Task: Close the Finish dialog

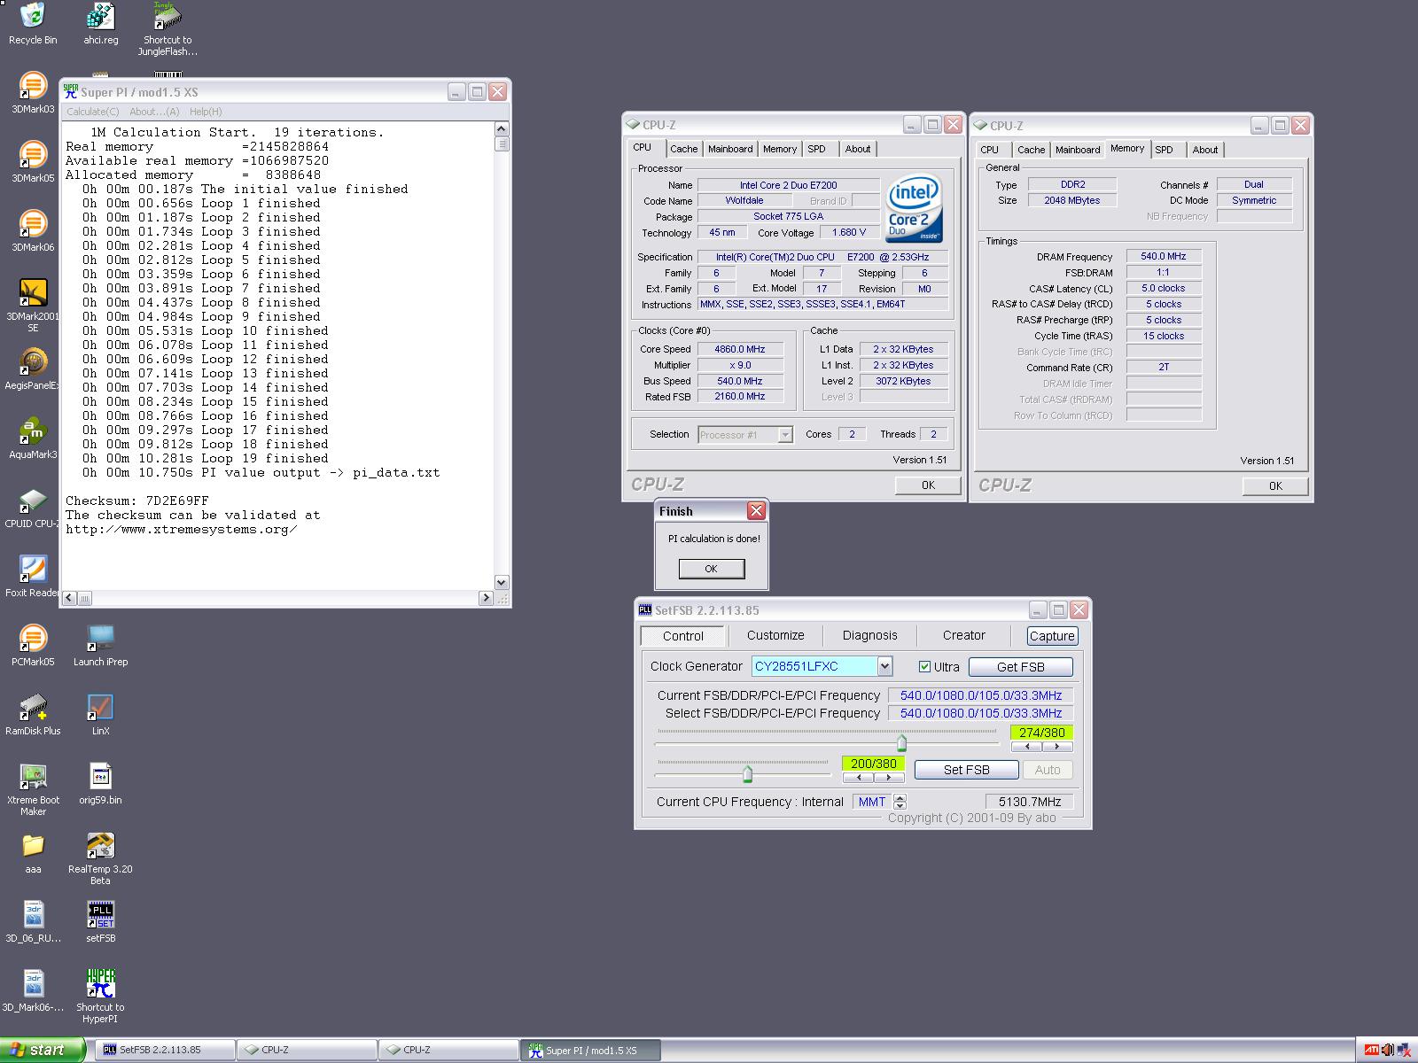Action: [x=756, y=510]
